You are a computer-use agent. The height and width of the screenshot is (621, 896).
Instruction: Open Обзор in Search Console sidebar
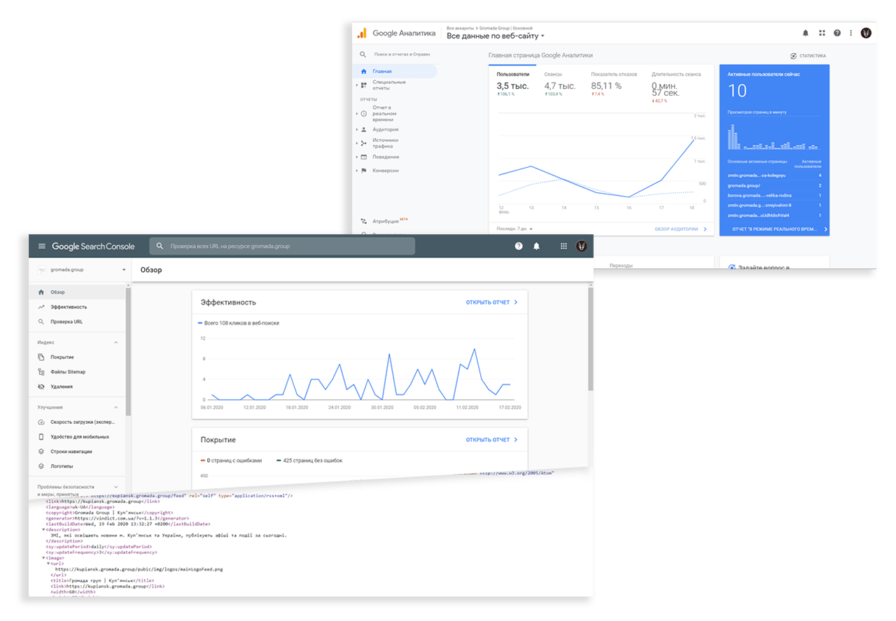[78, 292]
